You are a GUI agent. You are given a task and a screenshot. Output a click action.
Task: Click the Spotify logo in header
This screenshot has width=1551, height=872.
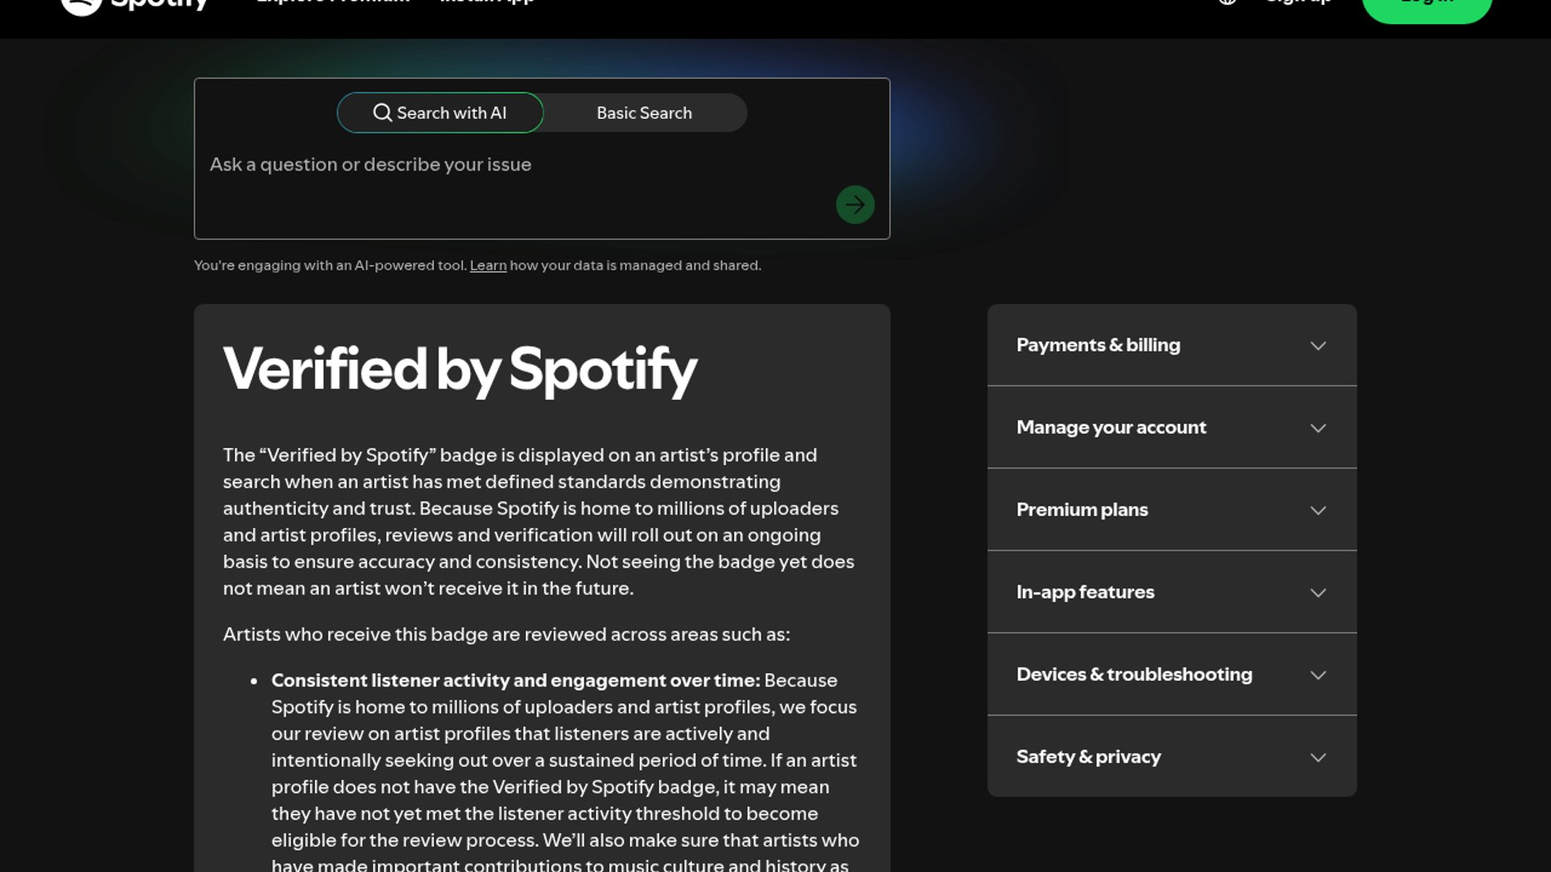(x=135, y=4)
